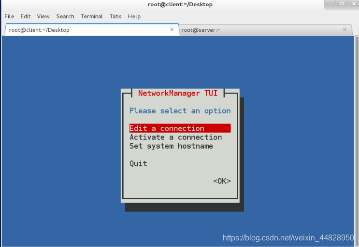The width and height of the screenshot is (359, 247).
Task: Open the File menu
Action: click(9, 16)
